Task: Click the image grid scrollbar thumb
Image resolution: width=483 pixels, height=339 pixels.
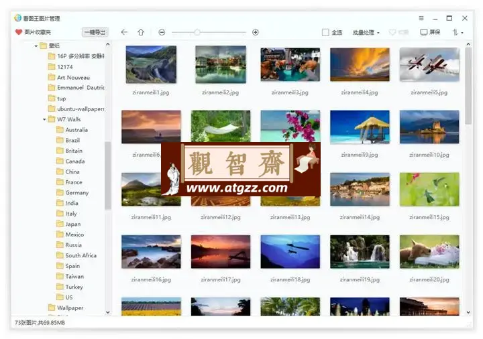Action: pyautogui.click(x=468, y=86)
